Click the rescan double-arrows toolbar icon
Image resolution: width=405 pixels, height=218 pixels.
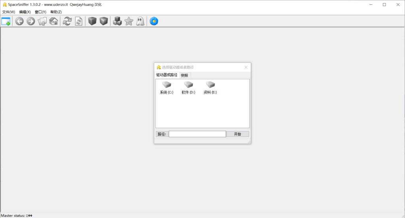click(x=67, y=21)
